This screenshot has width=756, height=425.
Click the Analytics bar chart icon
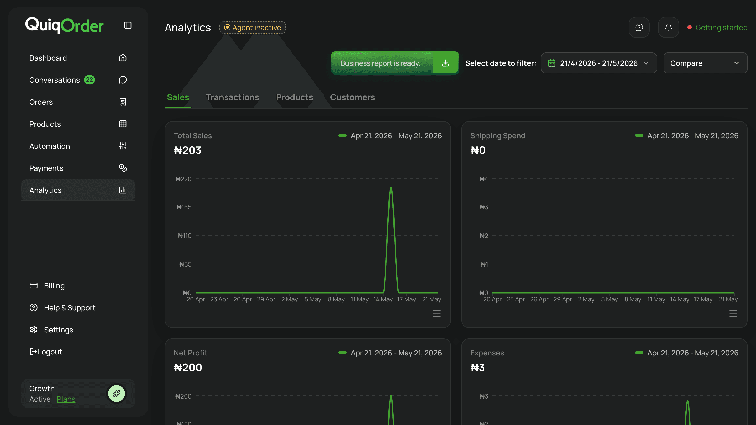(x=123, y=190)
